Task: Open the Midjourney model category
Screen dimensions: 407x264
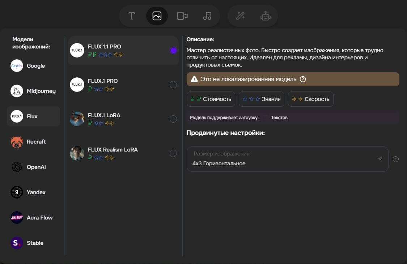Action: pos(34,91)
